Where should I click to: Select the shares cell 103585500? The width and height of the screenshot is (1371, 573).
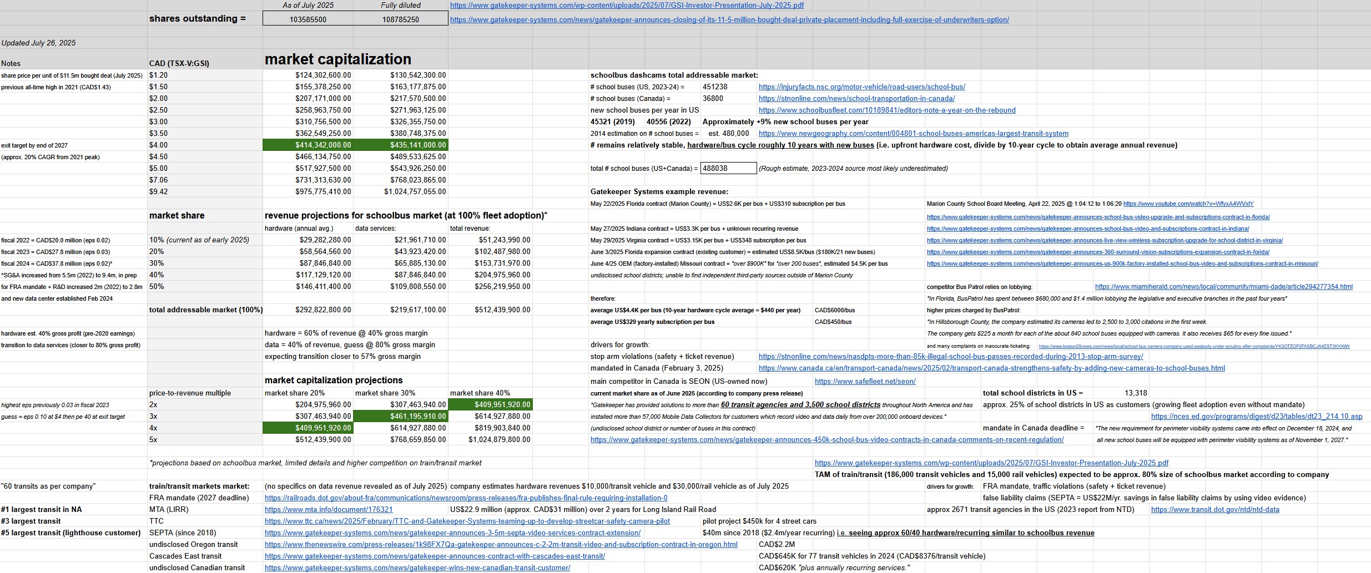(x=308, y=19)
